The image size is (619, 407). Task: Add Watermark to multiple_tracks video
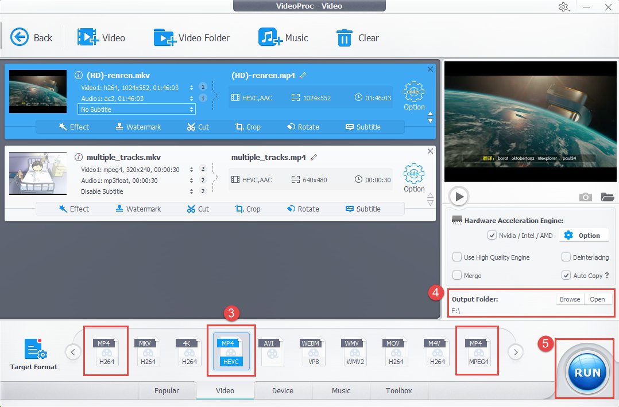coord(138,209)
